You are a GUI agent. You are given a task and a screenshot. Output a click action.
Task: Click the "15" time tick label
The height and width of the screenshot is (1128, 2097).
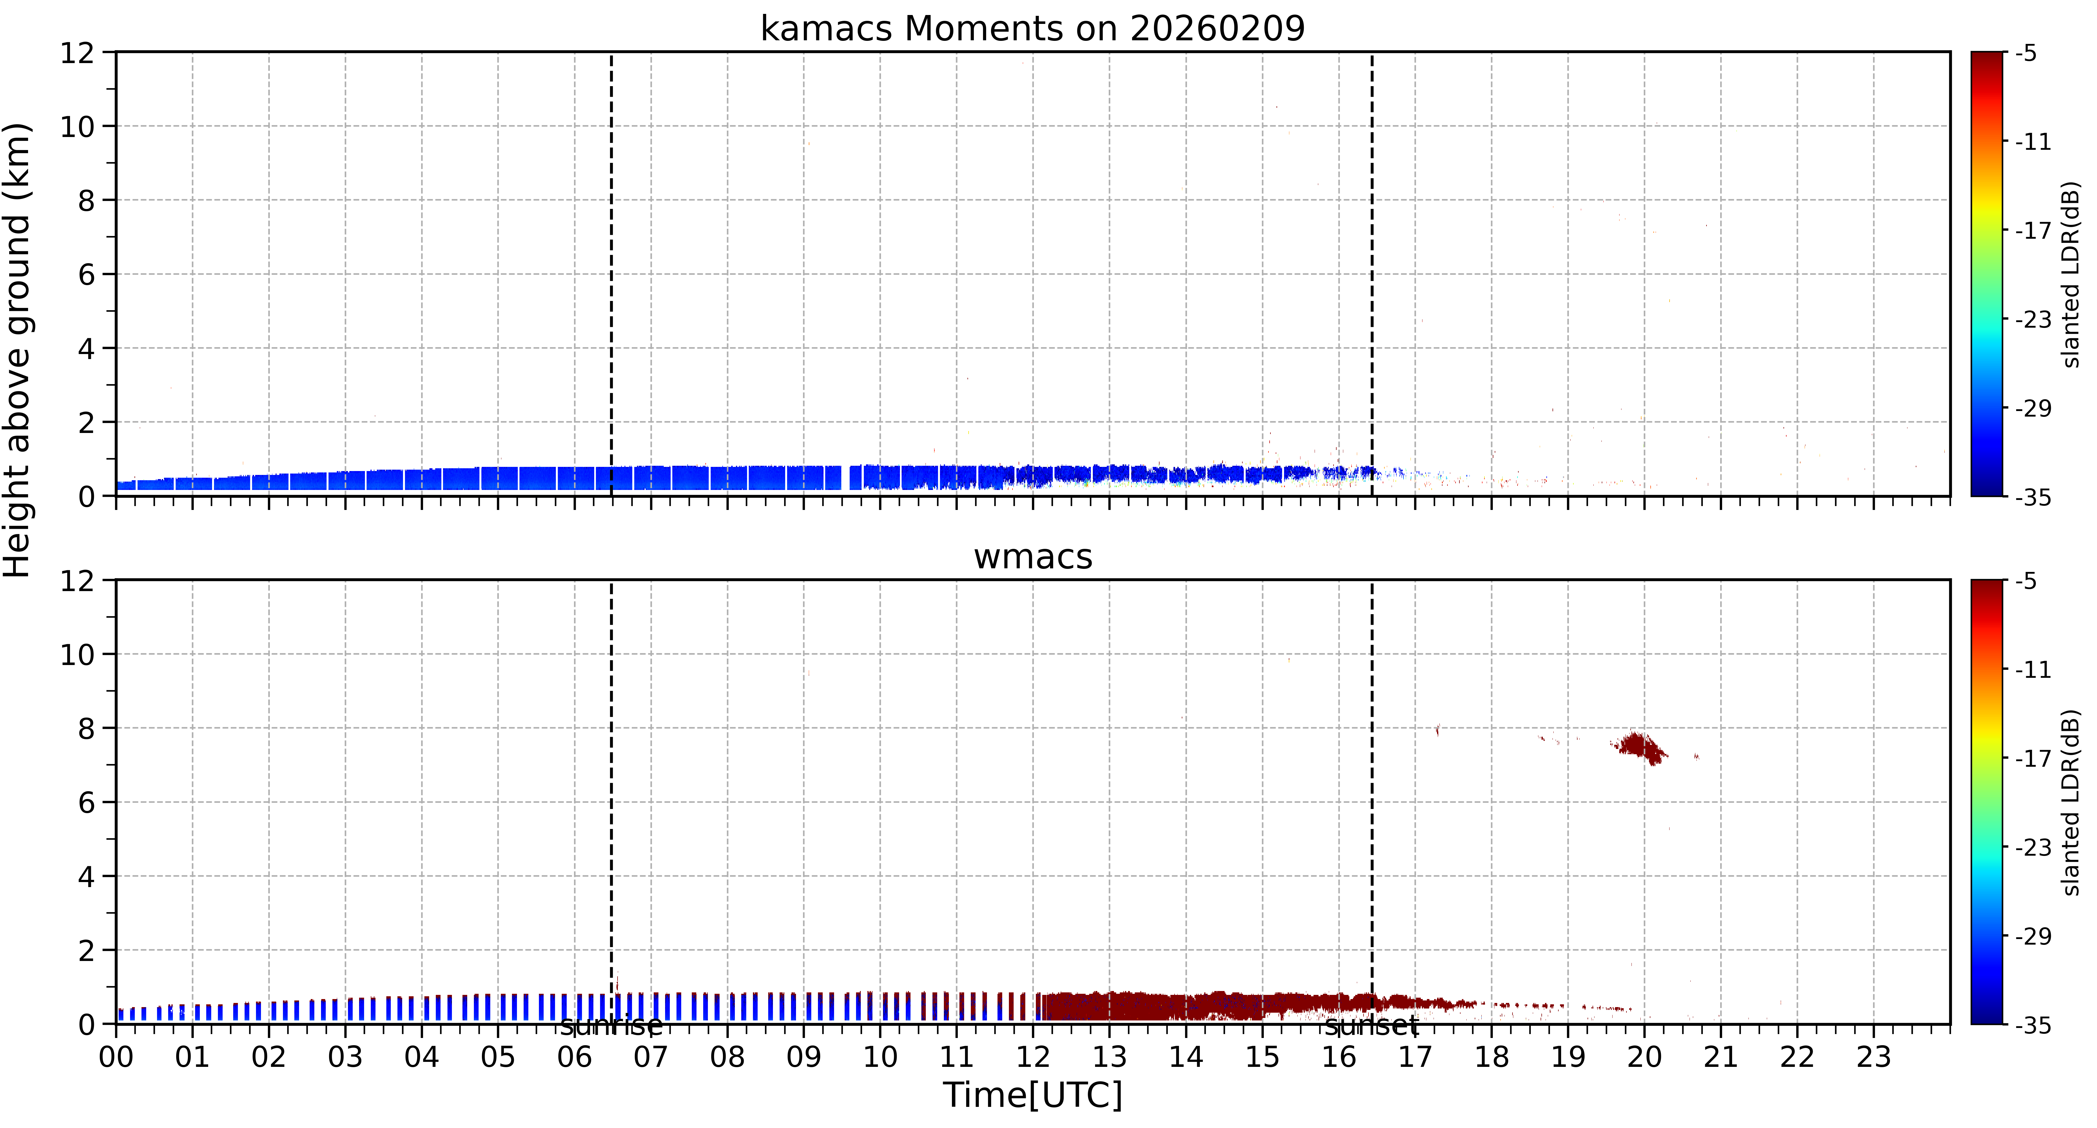coord(1263,1057)
